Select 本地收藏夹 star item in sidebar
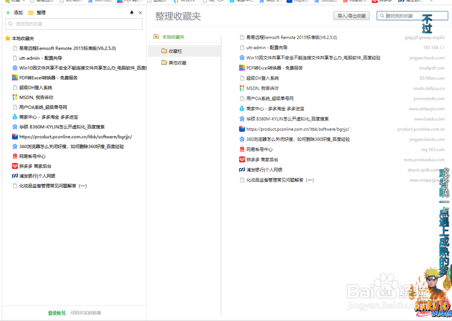Viewport: 452px width, 321px height. (x=20, y=38)
